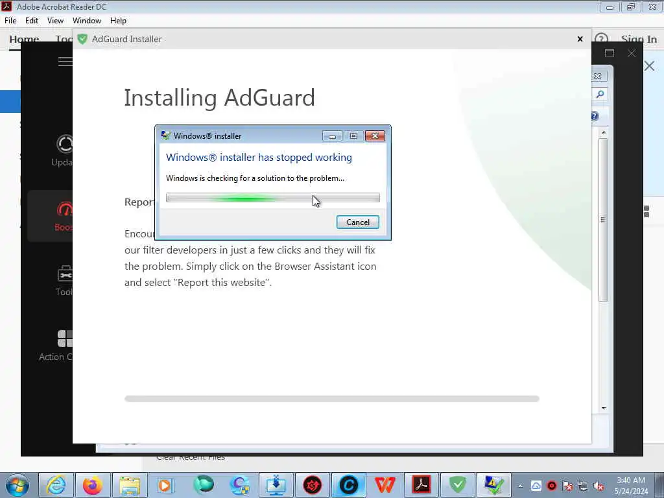Open the blue C shield app in taskbar
This screenshot has height=498, width=664.
pos(239,485)
